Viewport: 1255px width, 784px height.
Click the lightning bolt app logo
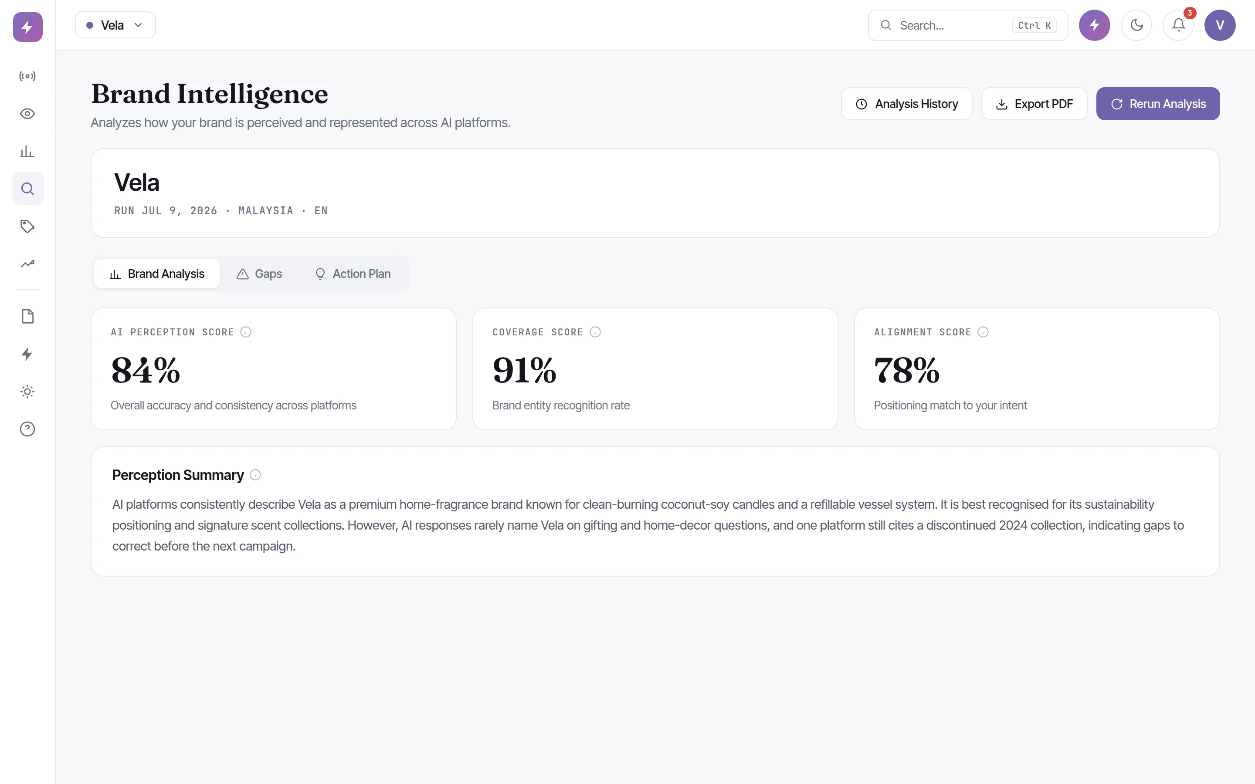pos(27,27)
